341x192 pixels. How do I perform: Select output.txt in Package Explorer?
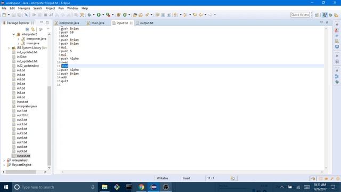click(x=23, y=156)
